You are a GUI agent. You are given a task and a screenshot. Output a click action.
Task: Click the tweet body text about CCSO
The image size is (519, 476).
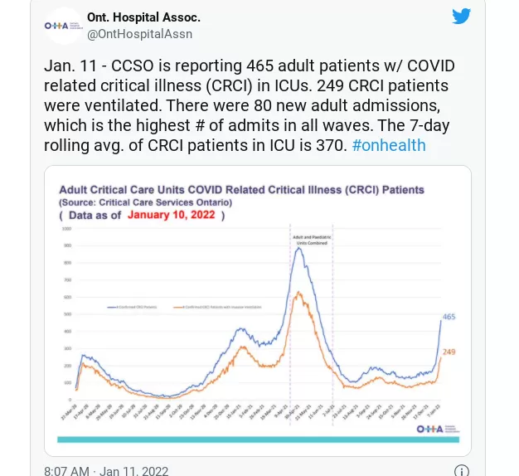(x=250, y=105)
